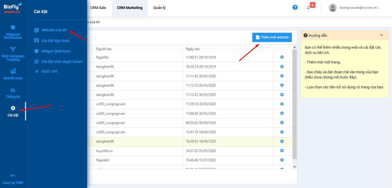Open the Thống kê statistics section
392x188 pixels.
pos(13,93)
